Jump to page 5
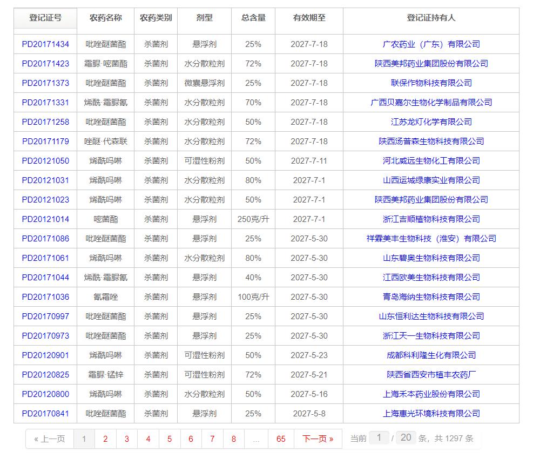This screenshot has height=465, width=533. tap(169, 439)
